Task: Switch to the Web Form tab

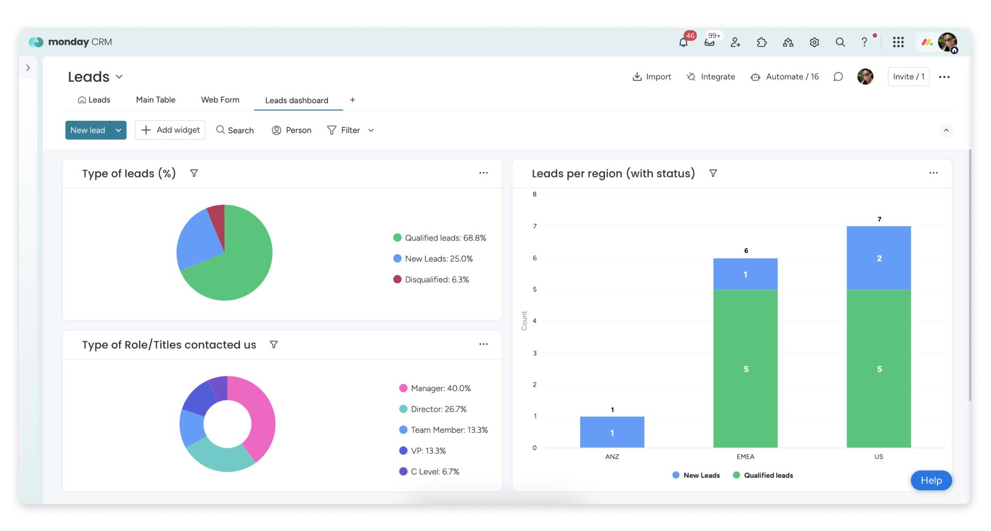Action: click(x=220, y=100)
